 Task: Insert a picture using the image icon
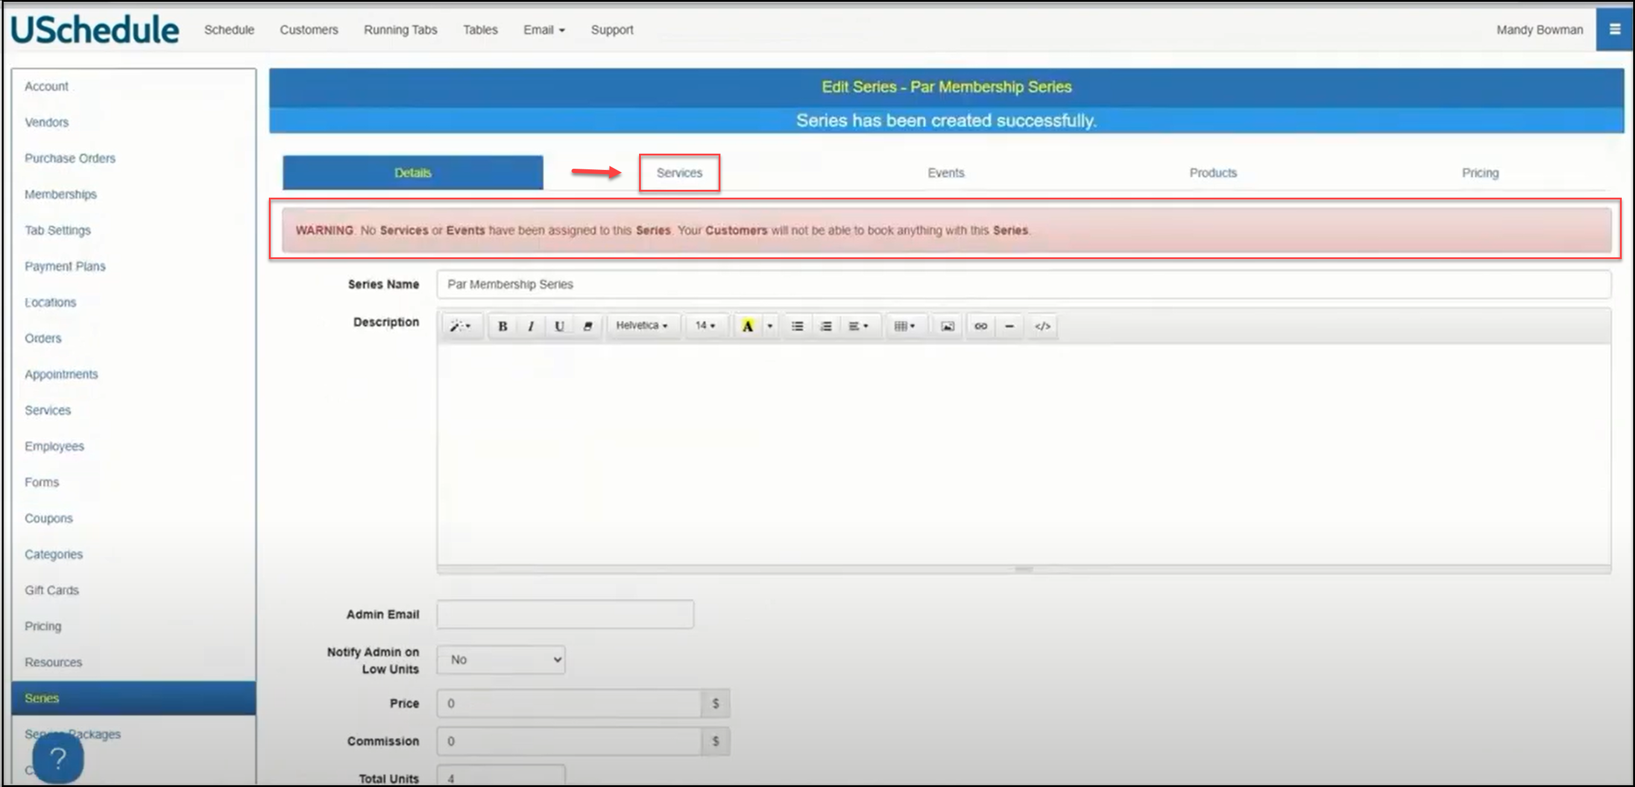point(947,326)
